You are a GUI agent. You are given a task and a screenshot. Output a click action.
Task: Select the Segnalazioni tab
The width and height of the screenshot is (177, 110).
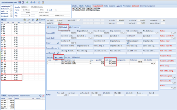pyautogui.click(x=98, y=6)
